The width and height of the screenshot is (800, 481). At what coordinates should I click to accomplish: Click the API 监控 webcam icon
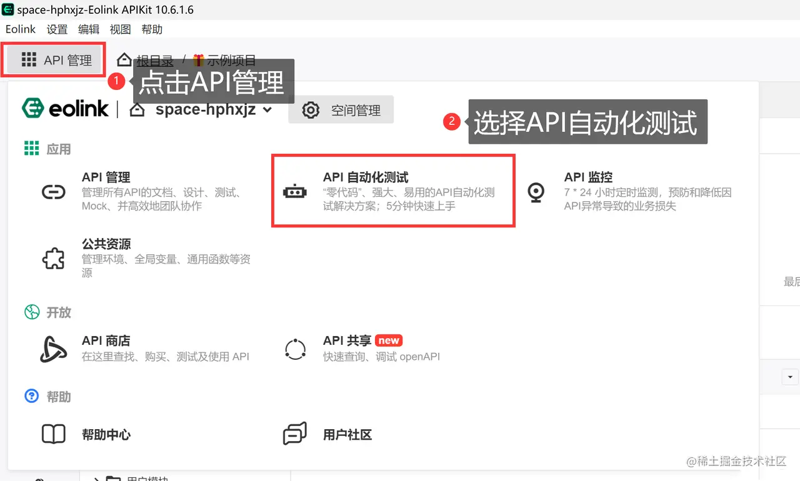pyautogui.click(x=536, y=192)
